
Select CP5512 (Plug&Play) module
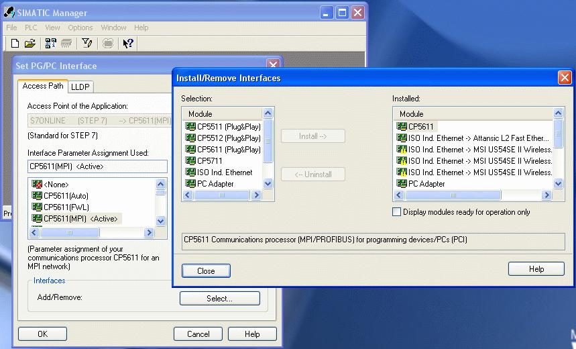[223, 138]
